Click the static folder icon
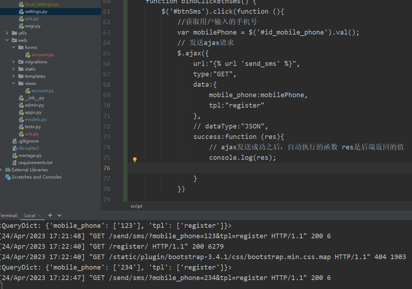412x289 pixels. click(x=21, y=69)
